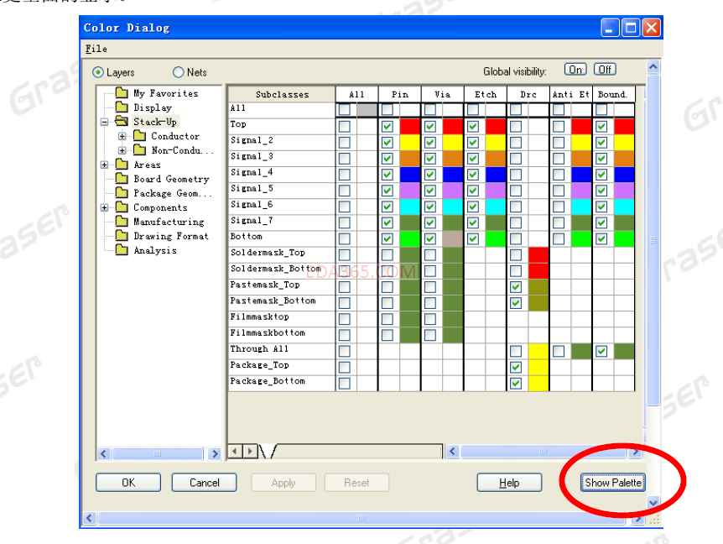Click the Help button

pos(509,483)
